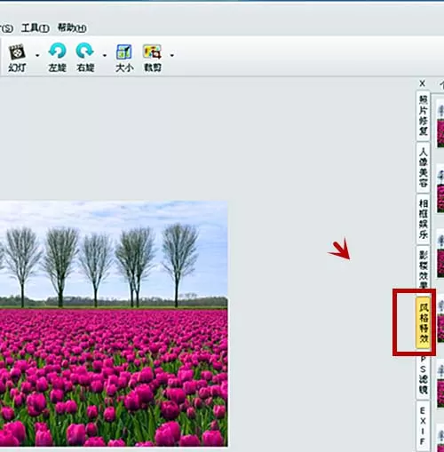Start slideshow with 幻灯 icon
Screen dimensions: 444x452
[17, 58]
